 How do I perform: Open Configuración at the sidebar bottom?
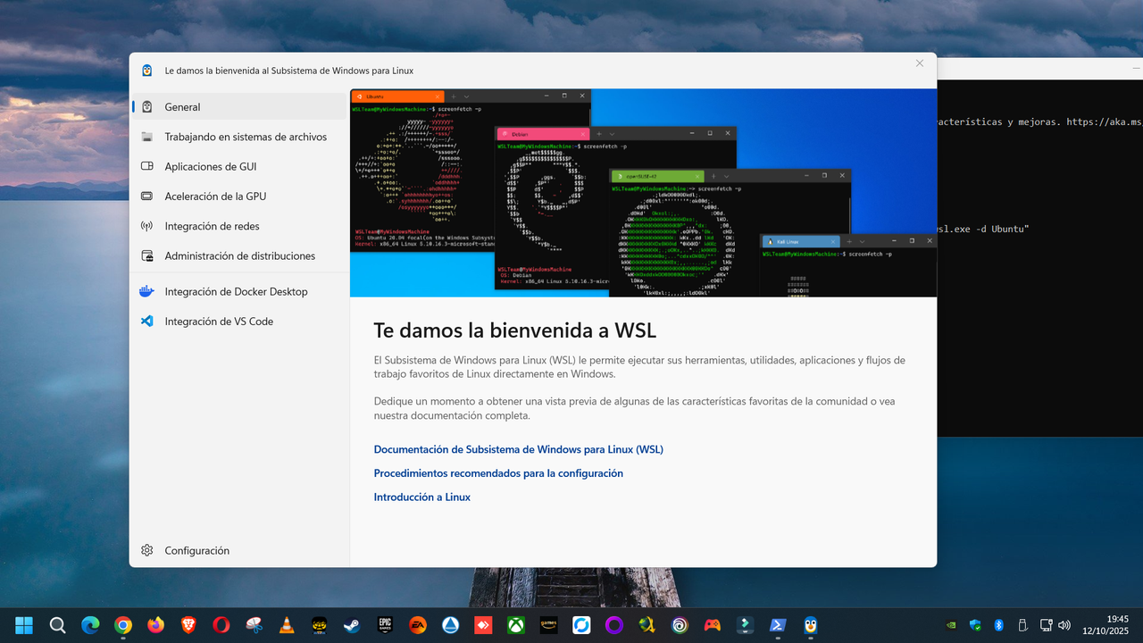click(239, 550)
